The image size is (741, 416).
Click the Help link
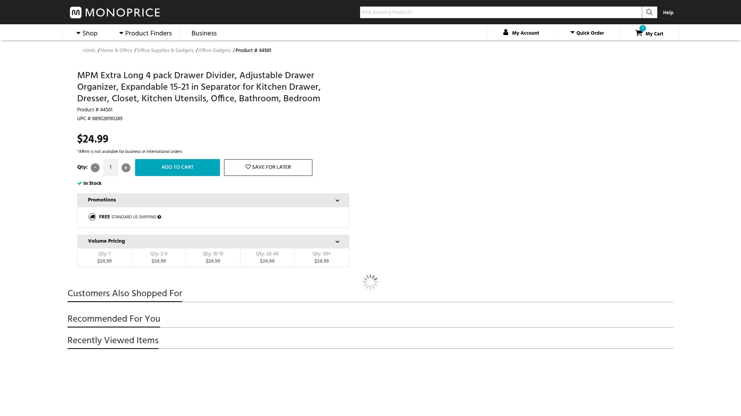[668, 13]
